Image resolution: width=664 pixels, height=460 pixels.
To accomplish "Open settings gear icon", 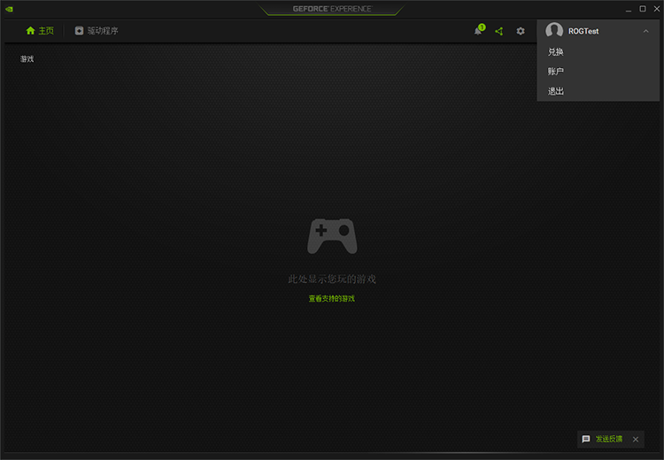I will tap(521, 31).
